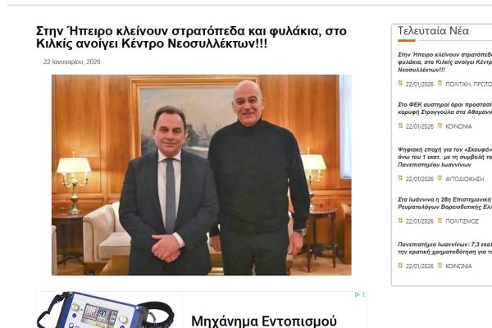Click the date icon beside the ΑΥΤΟΔΙΟΙΚΗΣΗ article
This screenshot has width=492, height=328.
(x=400, y=178)
